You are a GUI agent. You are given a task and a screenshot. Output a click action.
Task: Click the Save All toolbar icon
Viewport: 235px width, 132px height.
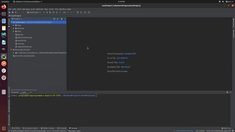[12, 12]
